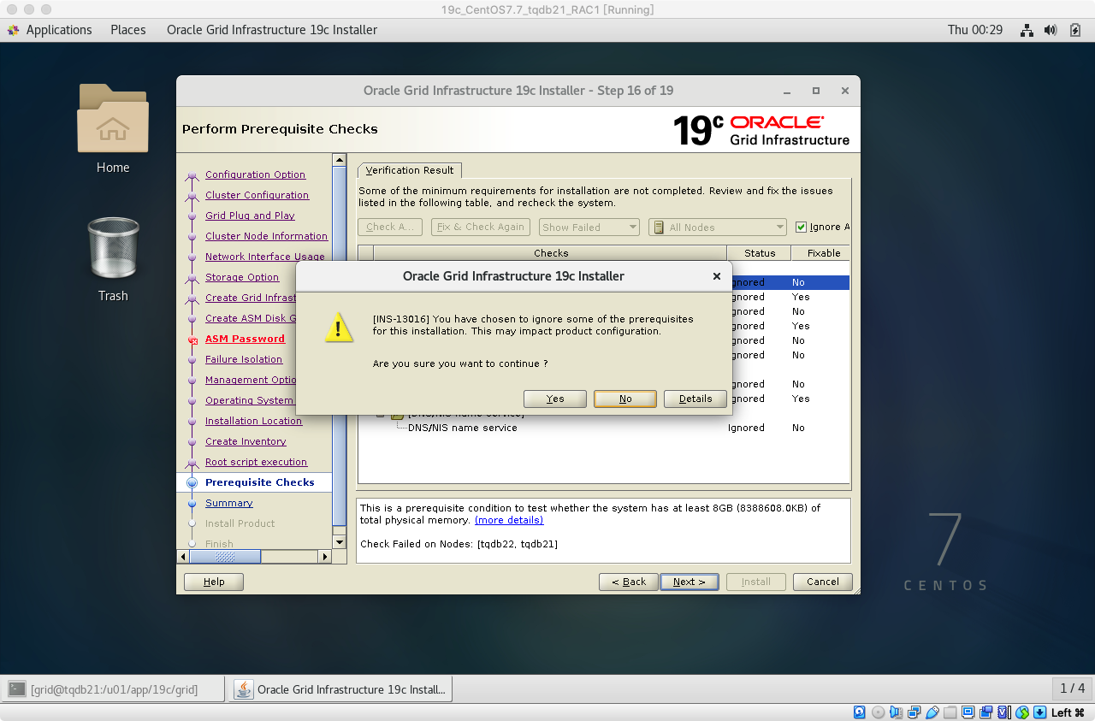This screenshot has width=1095, height=721.
Task: Go to the Summary step
Action: 229,503
